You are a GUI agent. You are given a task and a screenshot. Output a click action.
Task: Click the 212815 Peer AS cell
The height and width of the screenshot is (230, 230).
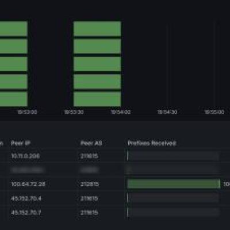(90, 184)
